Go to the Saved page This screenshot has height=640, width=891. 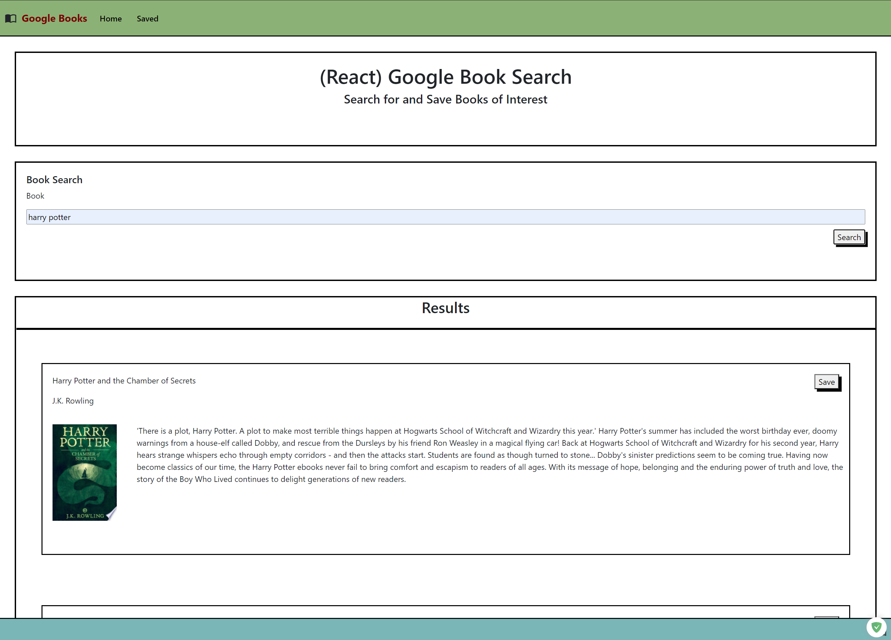(147, 18)
